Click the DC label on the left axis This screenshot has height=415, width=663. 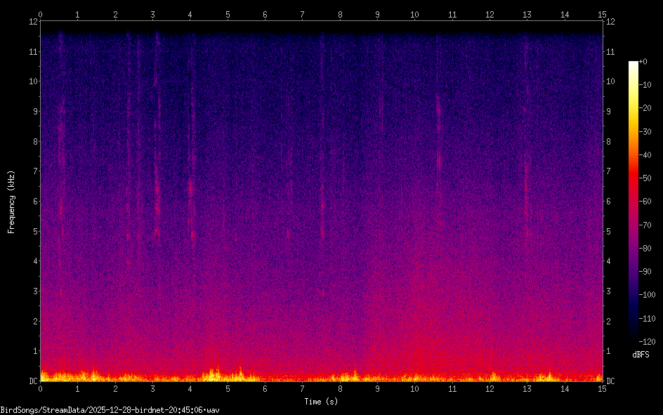32,381
